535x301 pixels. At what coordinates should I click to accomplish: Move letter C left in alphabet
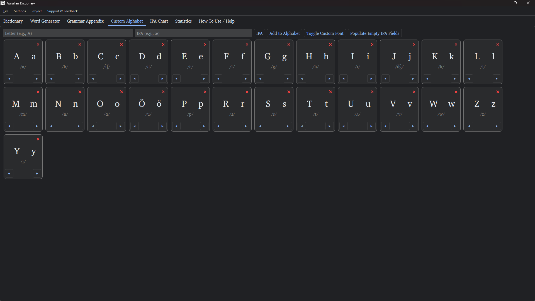[93, 79]
